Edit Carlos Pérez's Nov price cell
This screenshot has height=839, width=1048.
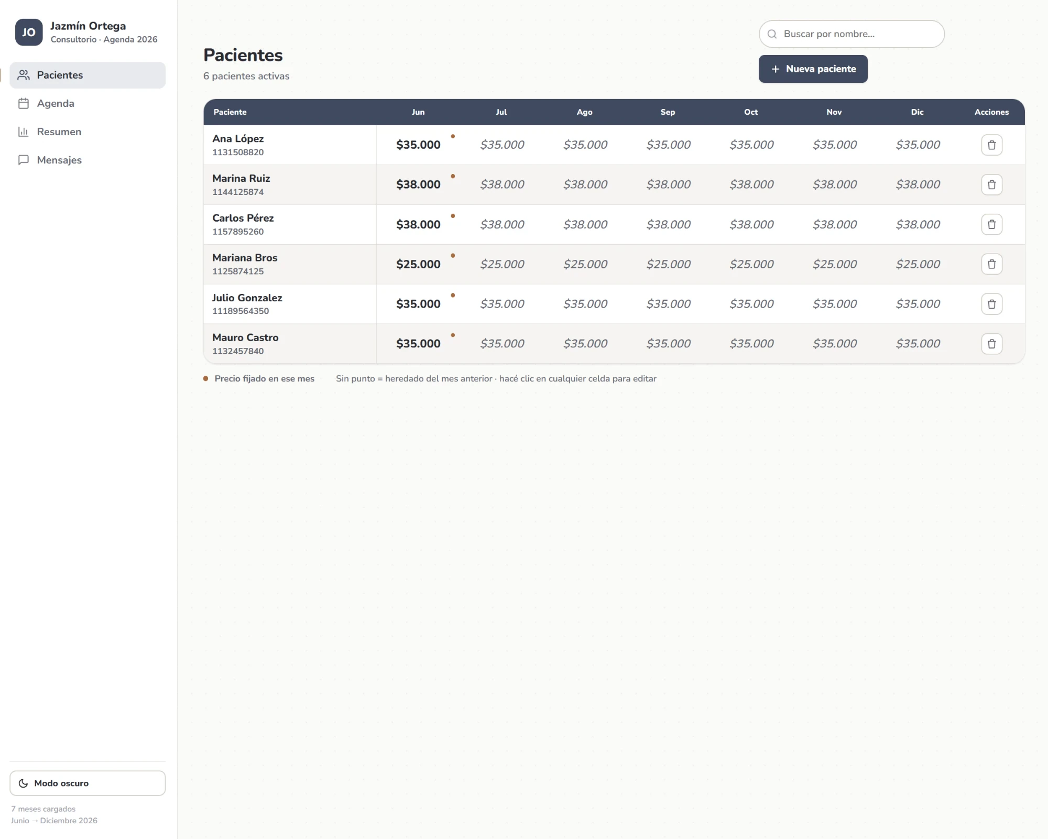coord(834,224)
